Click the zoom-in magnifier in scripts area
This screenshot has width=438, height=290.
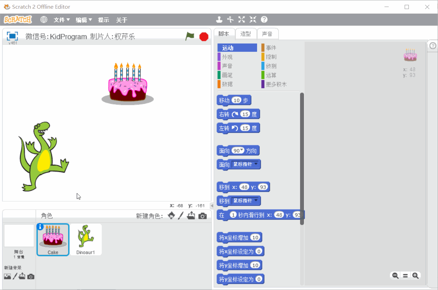pyautogui.click(x=416, y=275)
